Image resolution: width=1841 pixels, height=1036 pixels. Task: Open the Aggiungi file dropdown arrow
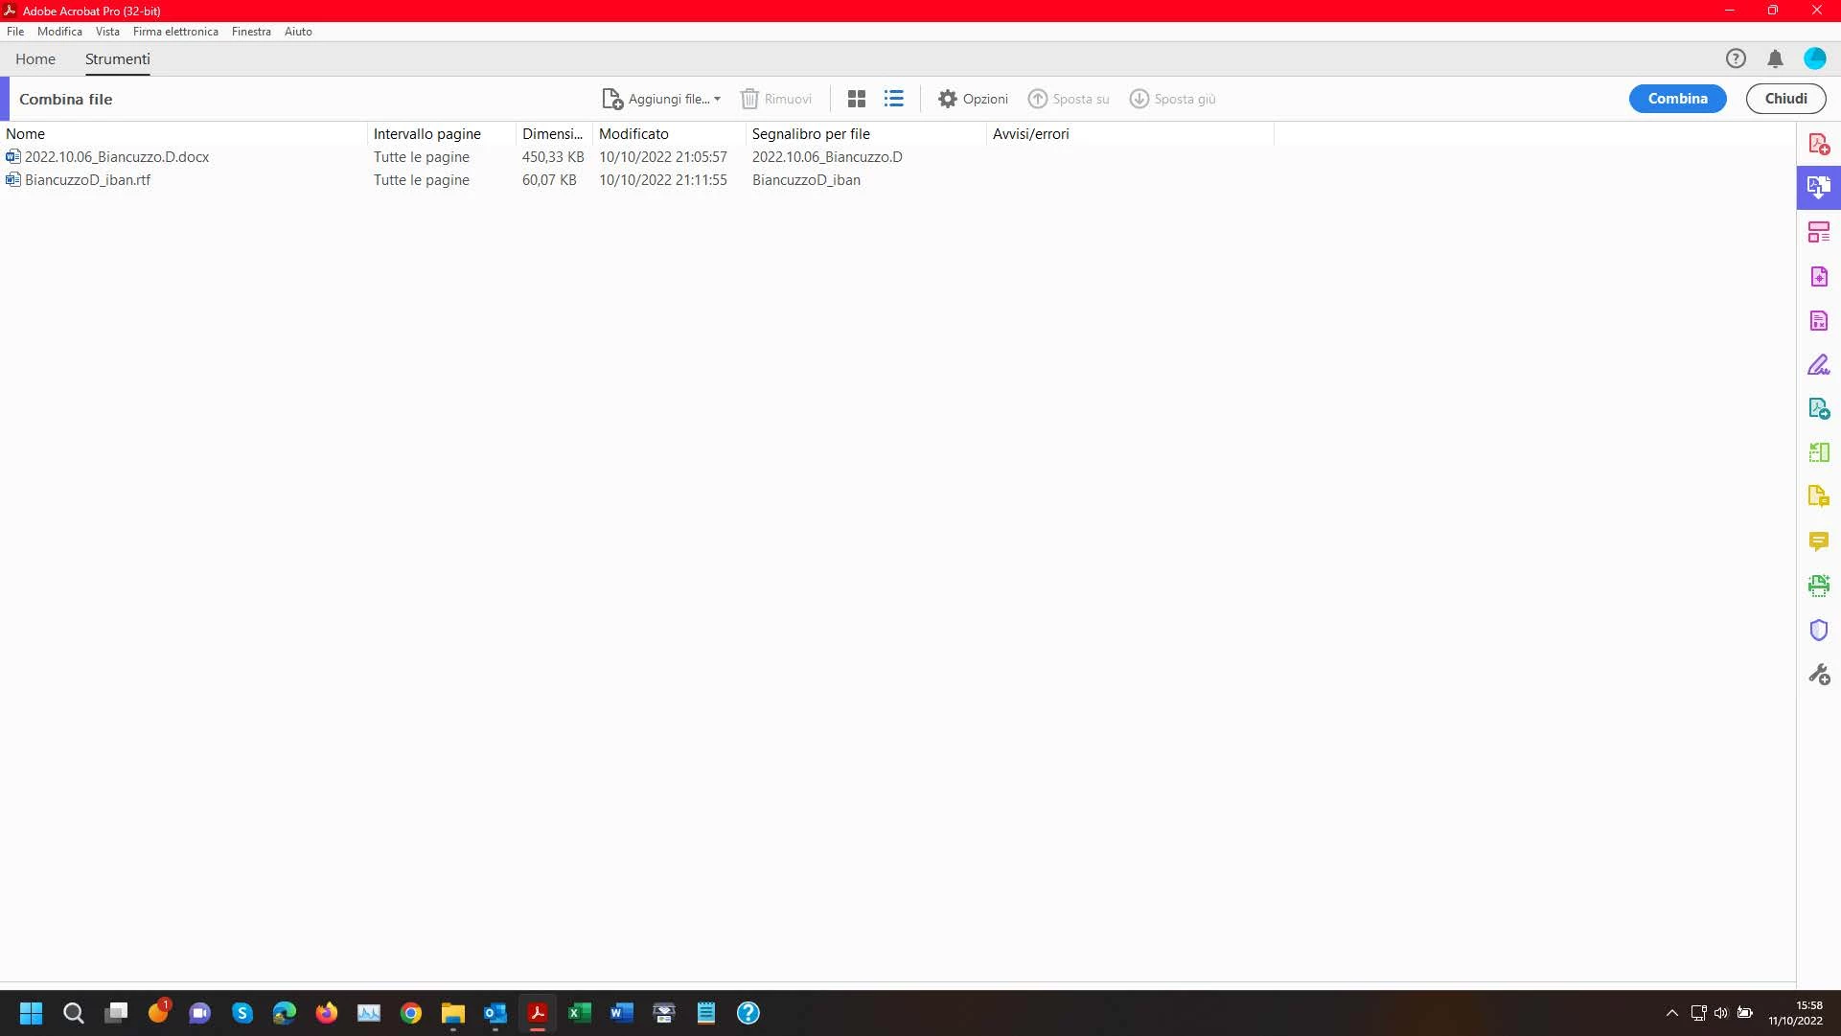tap(717, 99)
